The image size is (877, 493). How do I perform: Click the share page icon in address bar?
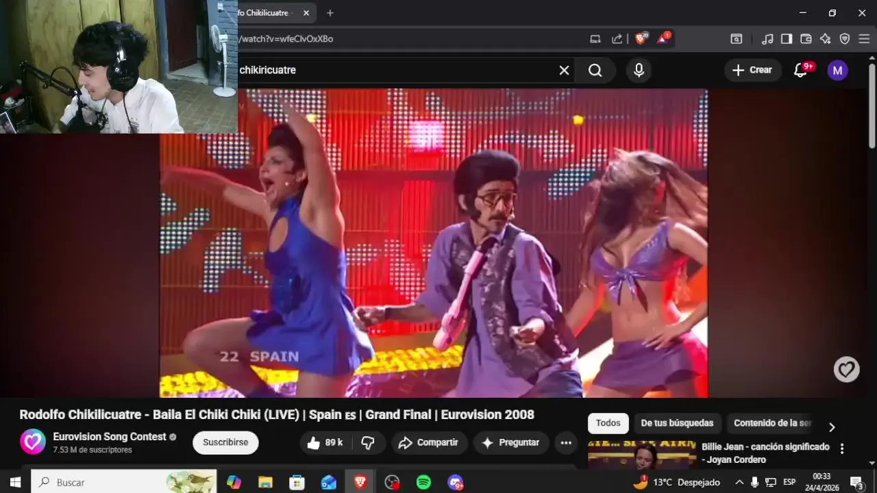pos(617,39)
